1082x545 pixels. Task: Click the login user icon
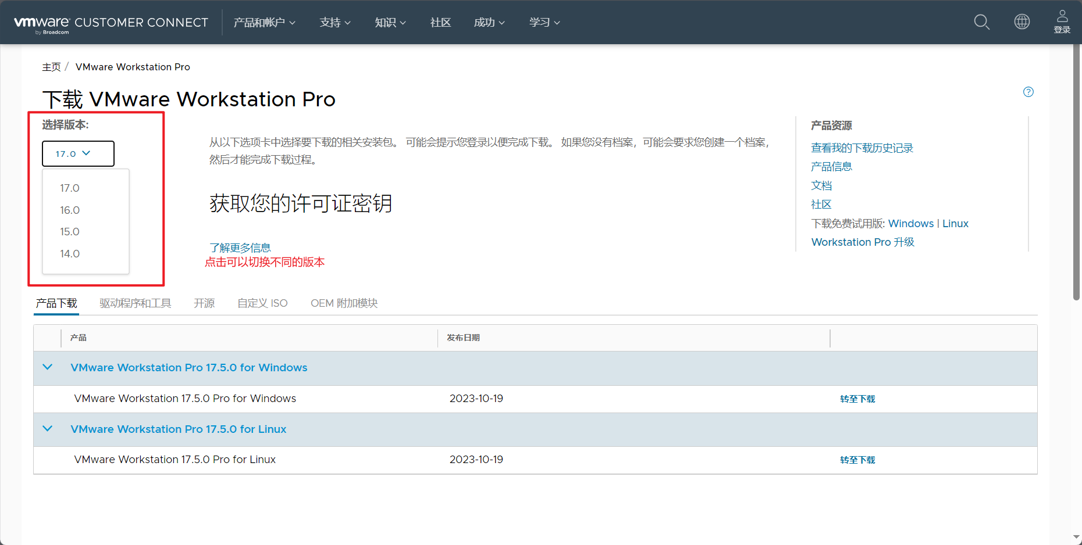(1062, 22)
